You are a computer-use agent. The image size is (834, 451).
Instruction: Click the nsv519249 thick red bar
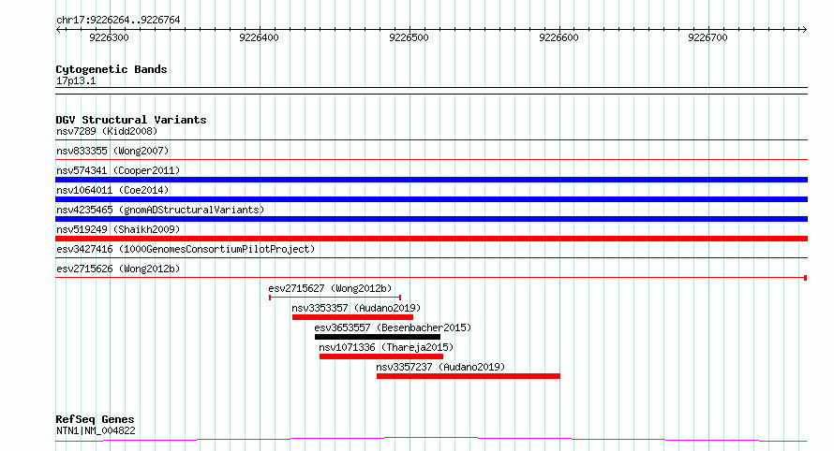[431, 239]
